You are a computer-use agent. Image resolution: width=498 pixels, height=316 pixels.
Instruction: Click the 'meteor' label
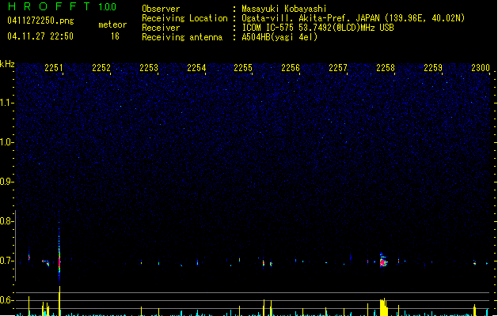click(x=112, y=24)
